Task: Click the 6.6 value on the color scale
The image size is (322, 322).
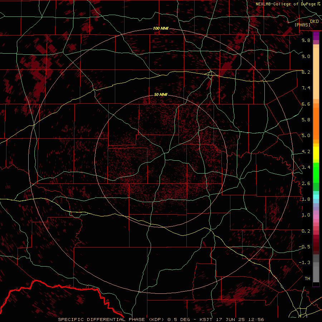Action: (306, 104)
